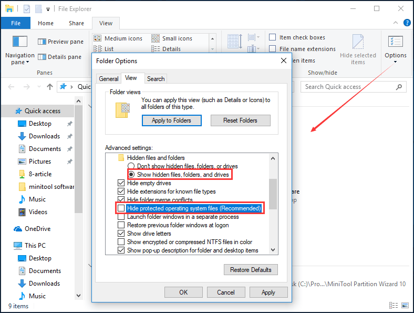Check Launch folder windows in separate process

coord(121,217)
